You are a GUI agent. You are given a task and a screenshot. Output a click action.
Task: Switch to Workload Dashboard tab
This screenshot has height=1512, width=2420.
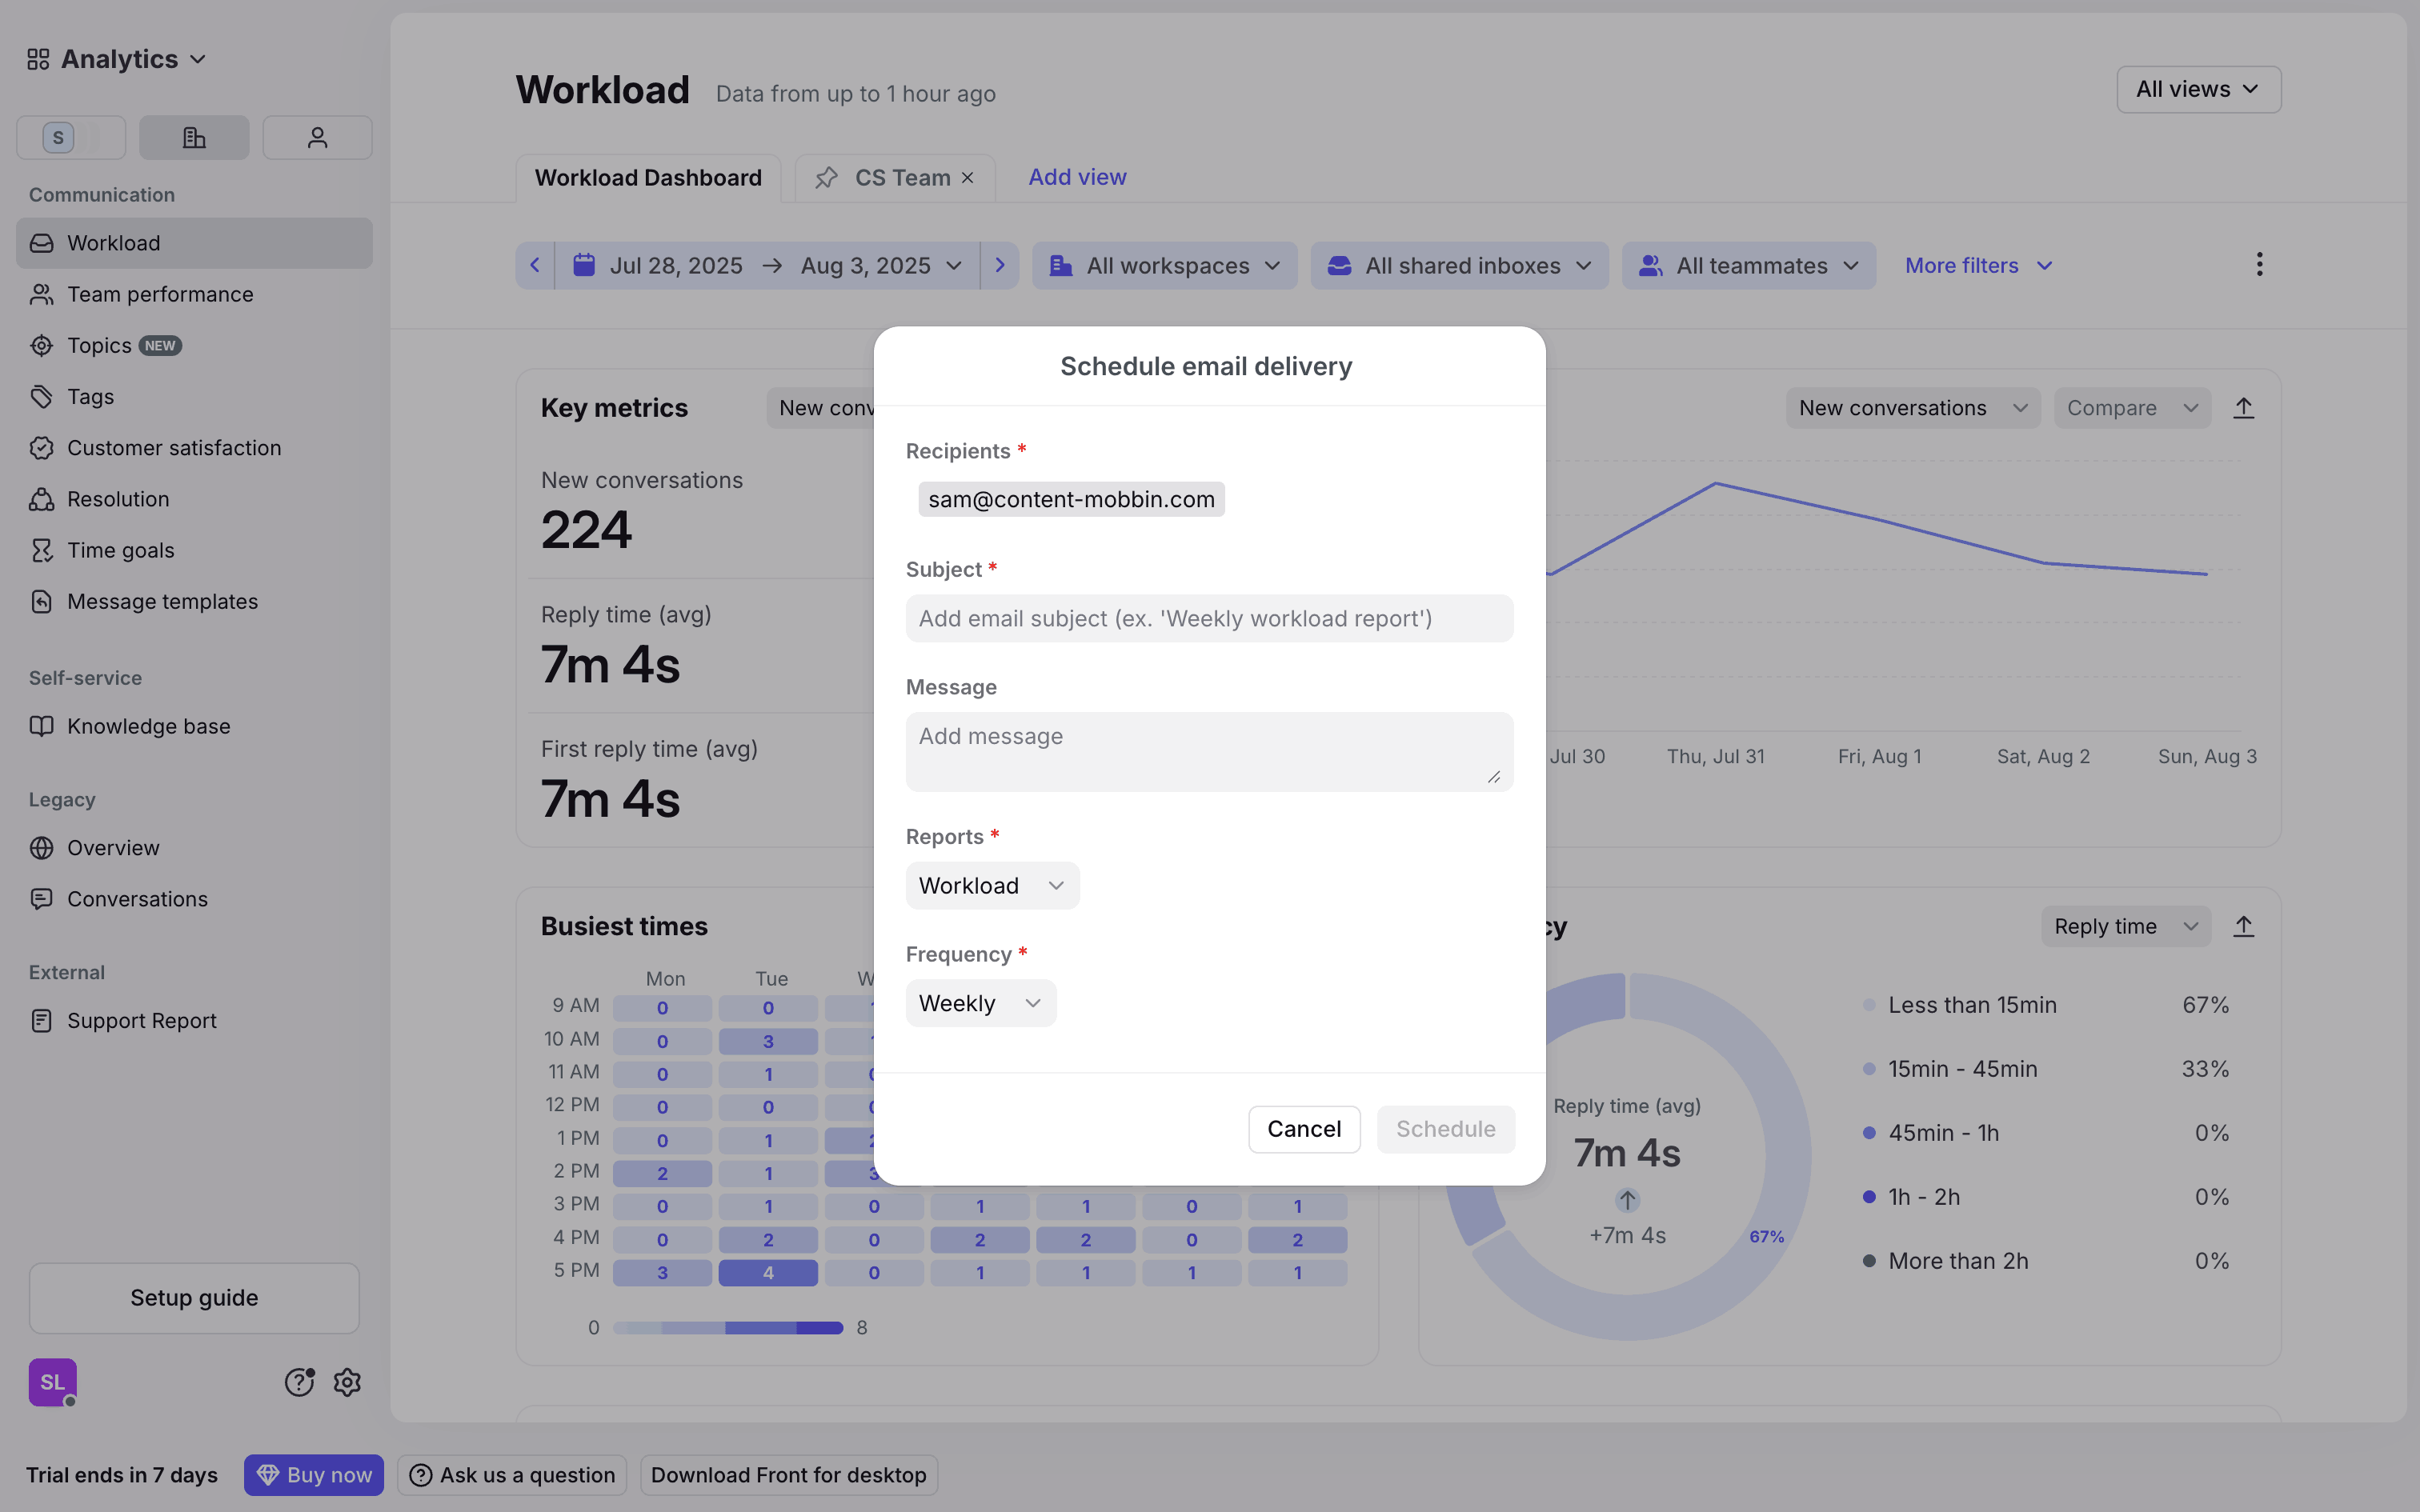(x=648, y=178)
